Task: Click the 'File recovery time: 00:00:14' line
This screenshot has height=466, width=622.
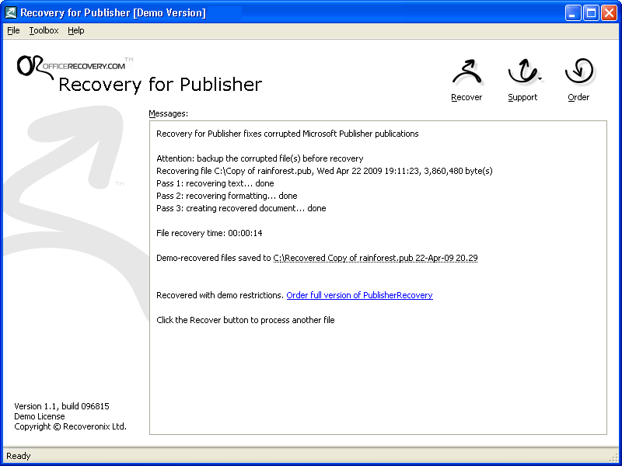Action: 209,233
